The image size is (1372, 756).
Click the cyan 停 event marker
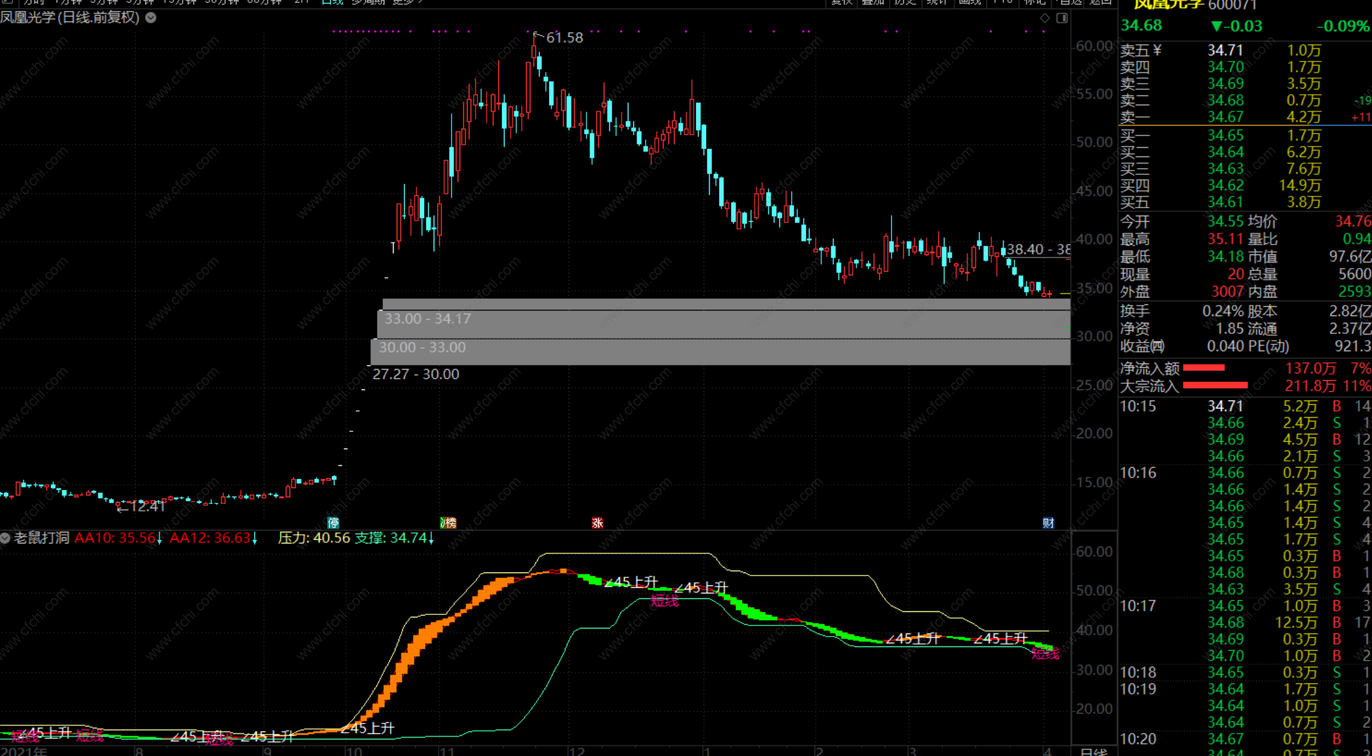(333, 523)
